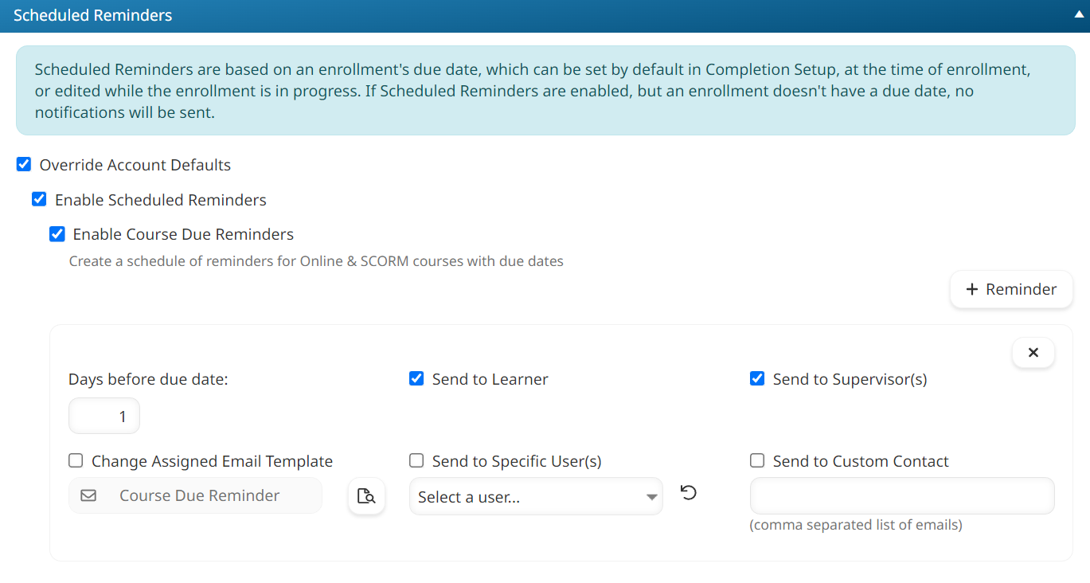Image resolution: width=1090 pixels, height=583 pixels.
Task: Enable Change Assigned Email Template
Action: click(75, 460)
